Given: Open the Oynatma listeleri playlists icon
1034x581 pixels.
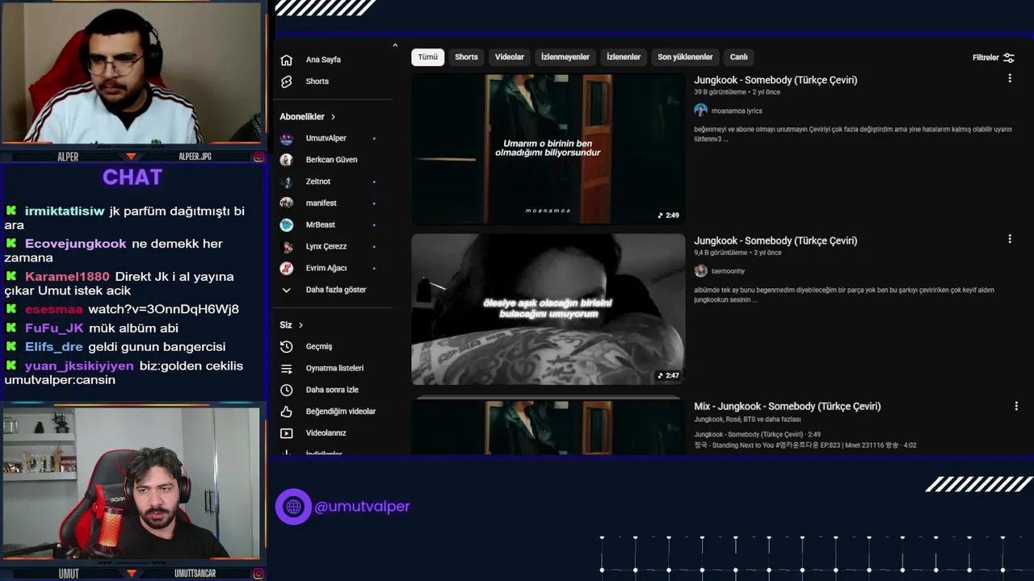Looking at the screenshot, I should [x=286, y=368].
